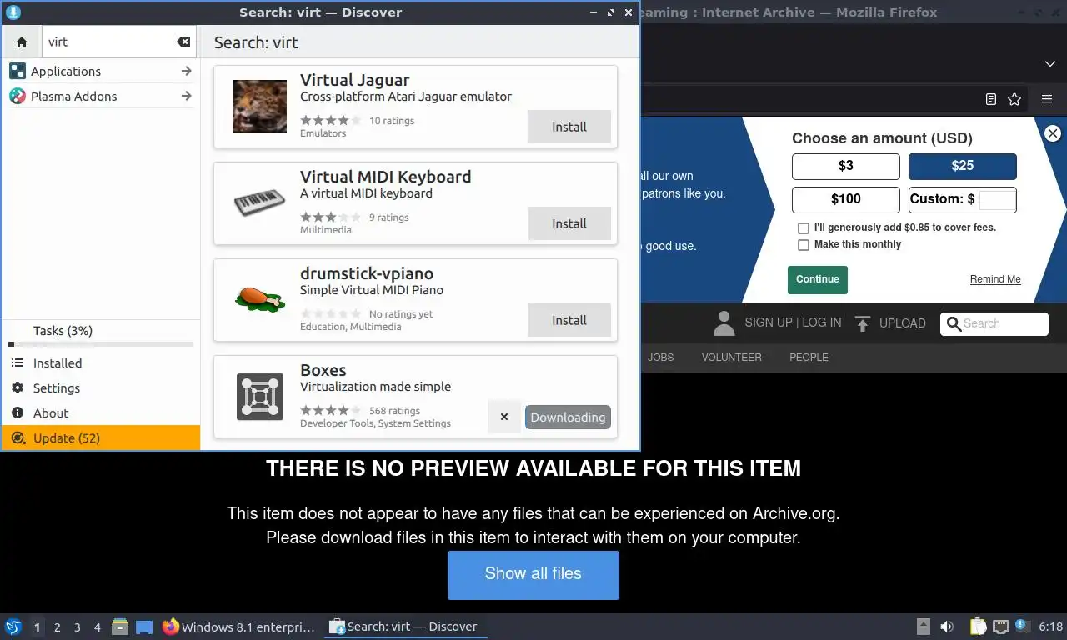
Task: Open the Firefox list-all-tabs chevron
Action: click(x=1050, y=64)
